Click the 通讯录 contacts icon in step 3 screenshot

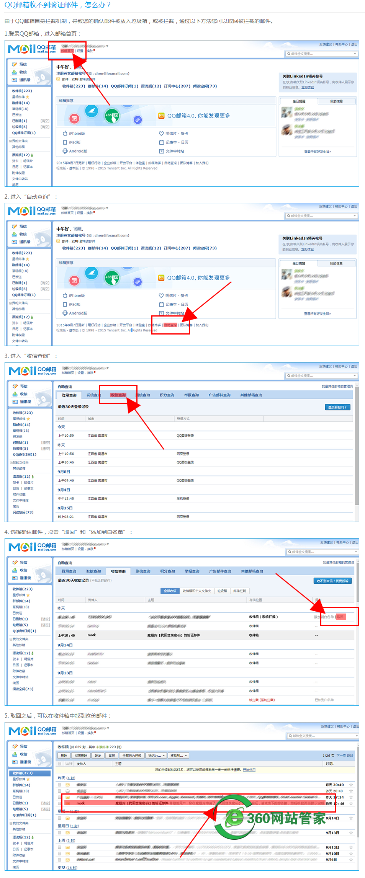click(15, 402)
